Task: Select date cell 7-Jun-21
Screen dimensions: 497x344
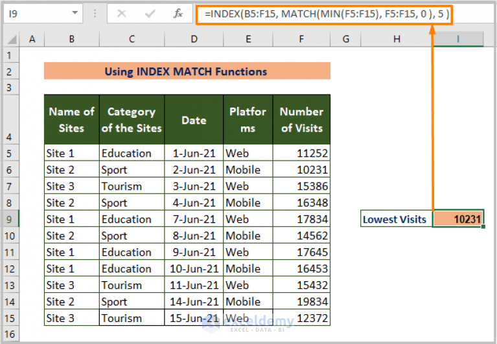Action: [194, 219]
